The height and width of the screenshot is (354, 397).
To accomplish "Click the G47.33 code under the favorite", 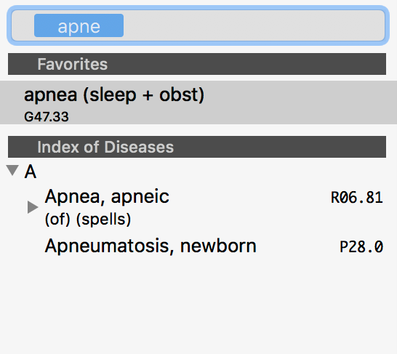I will pyautogui.click(x=47, y=117).
